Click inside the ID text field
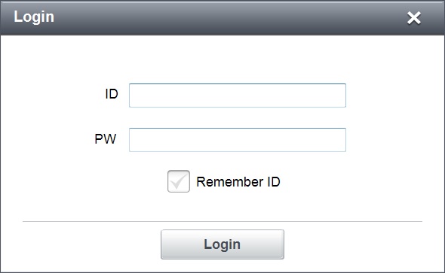445x273 pixels. [x=238, y=96]
